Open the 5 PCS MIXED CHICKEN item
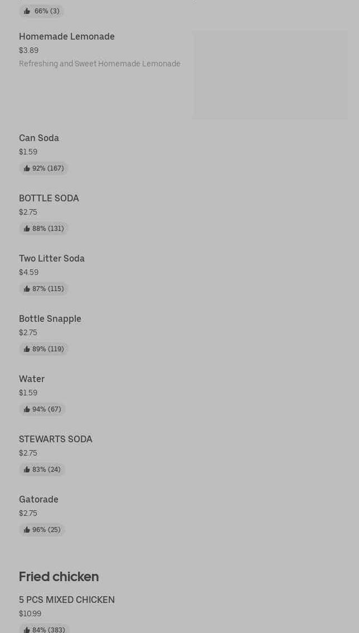This screenshot has height=633, width=359. [67, 600]
